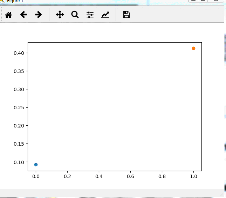
Task: Click the 1.0 x-axis tick label
Action: (193, 177)
